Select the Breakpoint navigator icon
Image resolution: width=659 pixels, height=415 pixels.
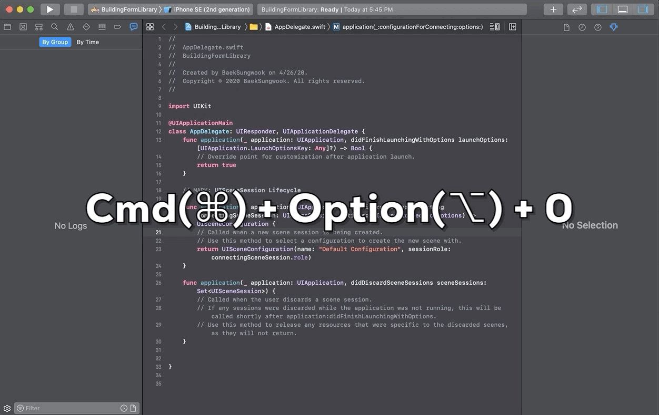117,27
